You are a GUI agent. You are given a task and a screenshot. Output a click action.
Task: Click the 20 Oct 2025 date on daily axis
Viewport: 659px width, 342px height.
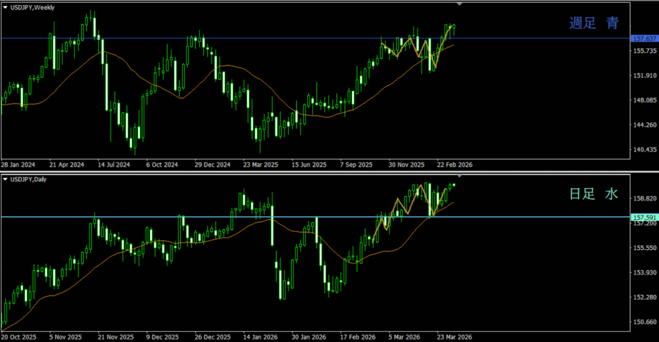[18, 337]
